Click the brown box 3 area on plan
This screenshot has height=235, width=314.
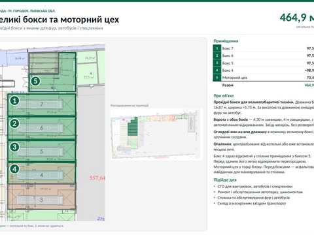[42, 197]
